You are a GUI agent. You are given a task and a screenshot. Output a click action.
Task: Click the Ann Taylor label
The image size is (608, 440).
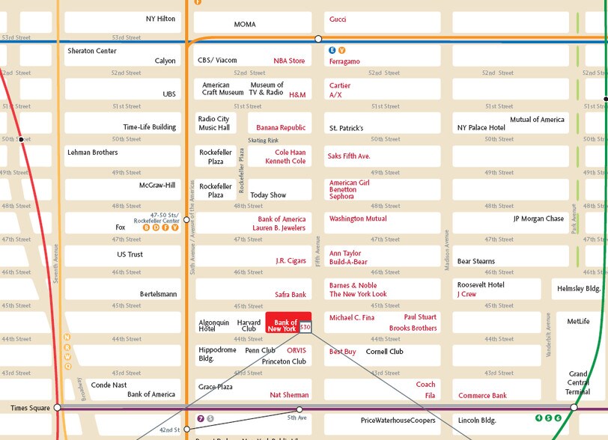tap(345, 253)
